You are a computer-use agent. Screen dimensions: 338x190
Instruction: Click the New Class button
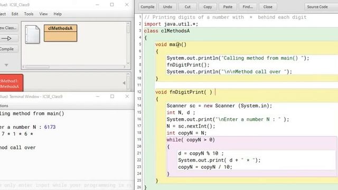[8, 28]
